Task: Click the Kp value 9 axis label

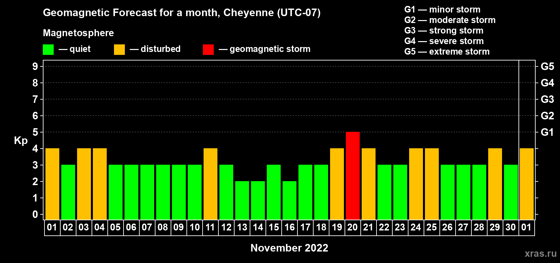Action: coord(35,66)
